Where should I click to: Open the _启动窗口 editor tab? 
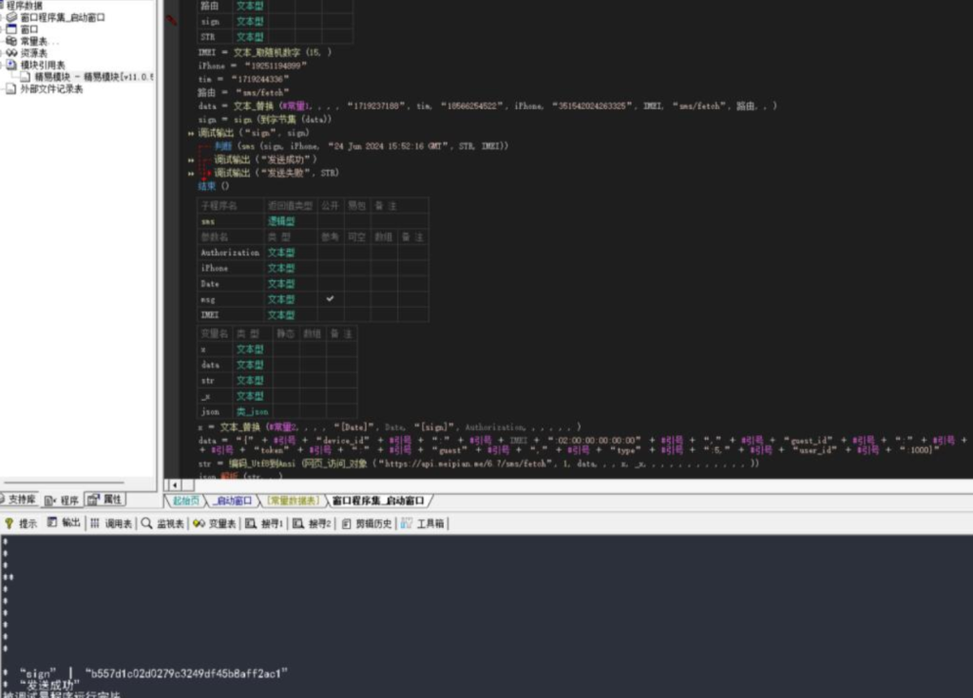(x=233, y=500)
